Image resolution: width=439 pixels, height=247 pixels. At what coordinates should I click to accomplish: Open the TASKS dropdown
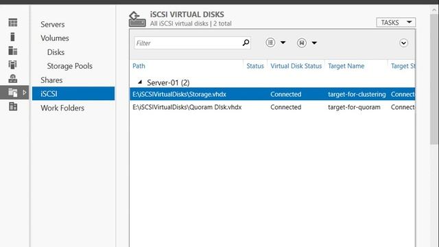pos(396,23)
